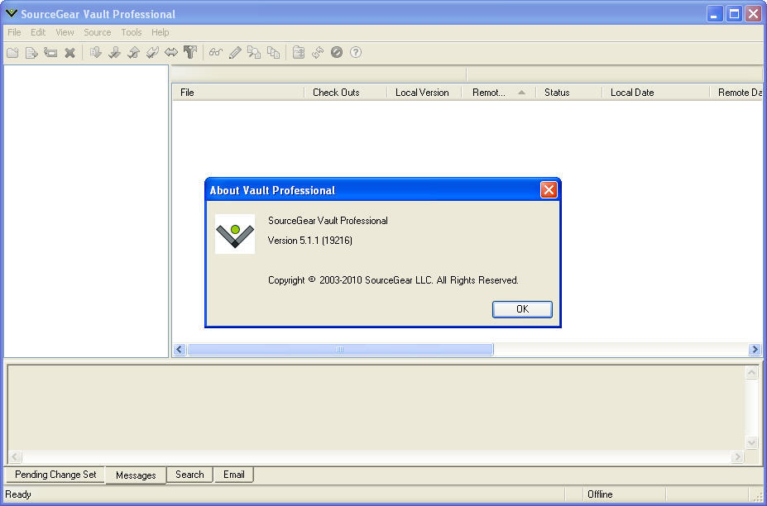Click the Create Folder toolbar icon
Viewport: 767px width, 506px height.
pyautogui.click(x=12, y=52)
